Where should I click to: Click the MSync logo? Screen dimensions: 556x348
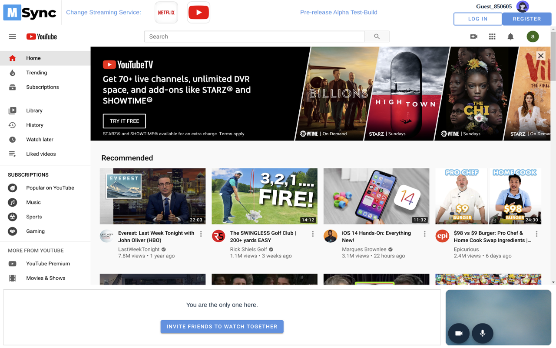pyautogui.click(x=30, y=13)
